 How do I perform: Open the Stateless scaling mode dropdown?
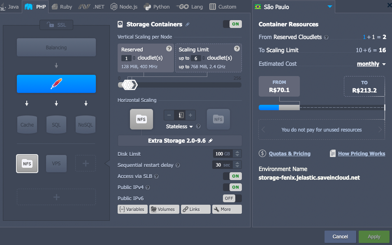[x=180, y=127]
